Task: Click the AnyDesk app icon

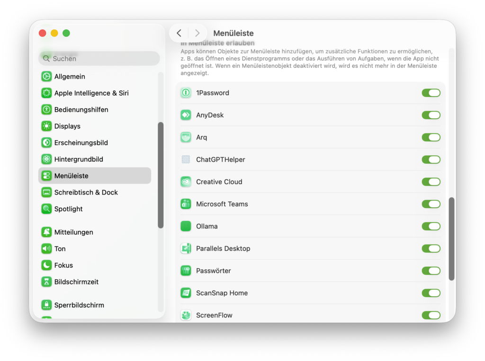Action: click(x=185, y=115)
